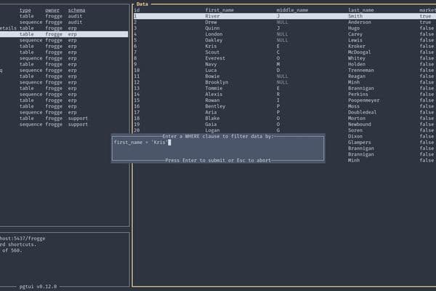Viewport: 436px width, 291px height.
Task: Select the first_name cell 'Rowan'
Action: tap(212, 100)
